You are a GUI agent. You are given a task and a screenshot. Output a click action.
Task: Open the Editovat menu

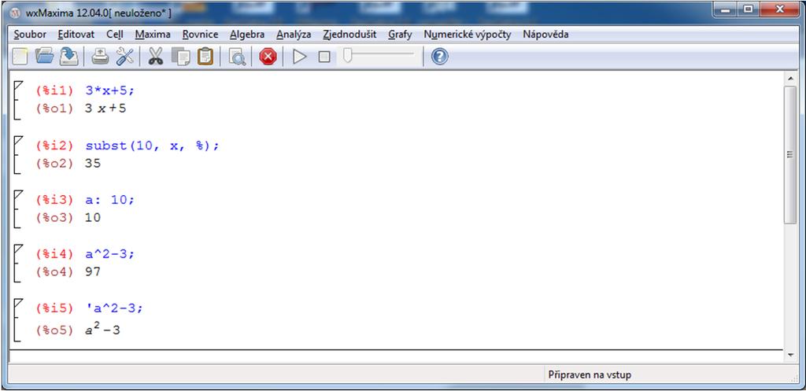tap(76, 35)
